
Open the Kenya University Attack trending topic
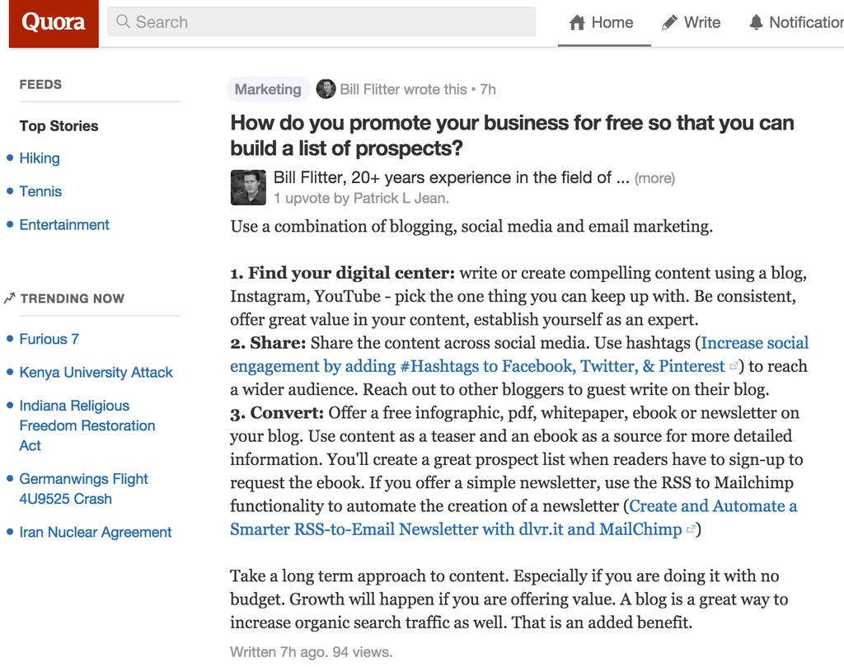coord(96,373)
